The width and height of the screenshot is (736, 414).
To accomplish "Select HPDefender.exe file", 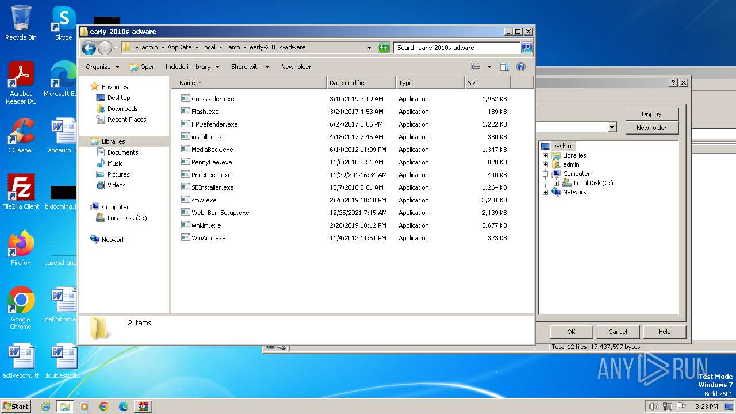I will coord(214,124).
